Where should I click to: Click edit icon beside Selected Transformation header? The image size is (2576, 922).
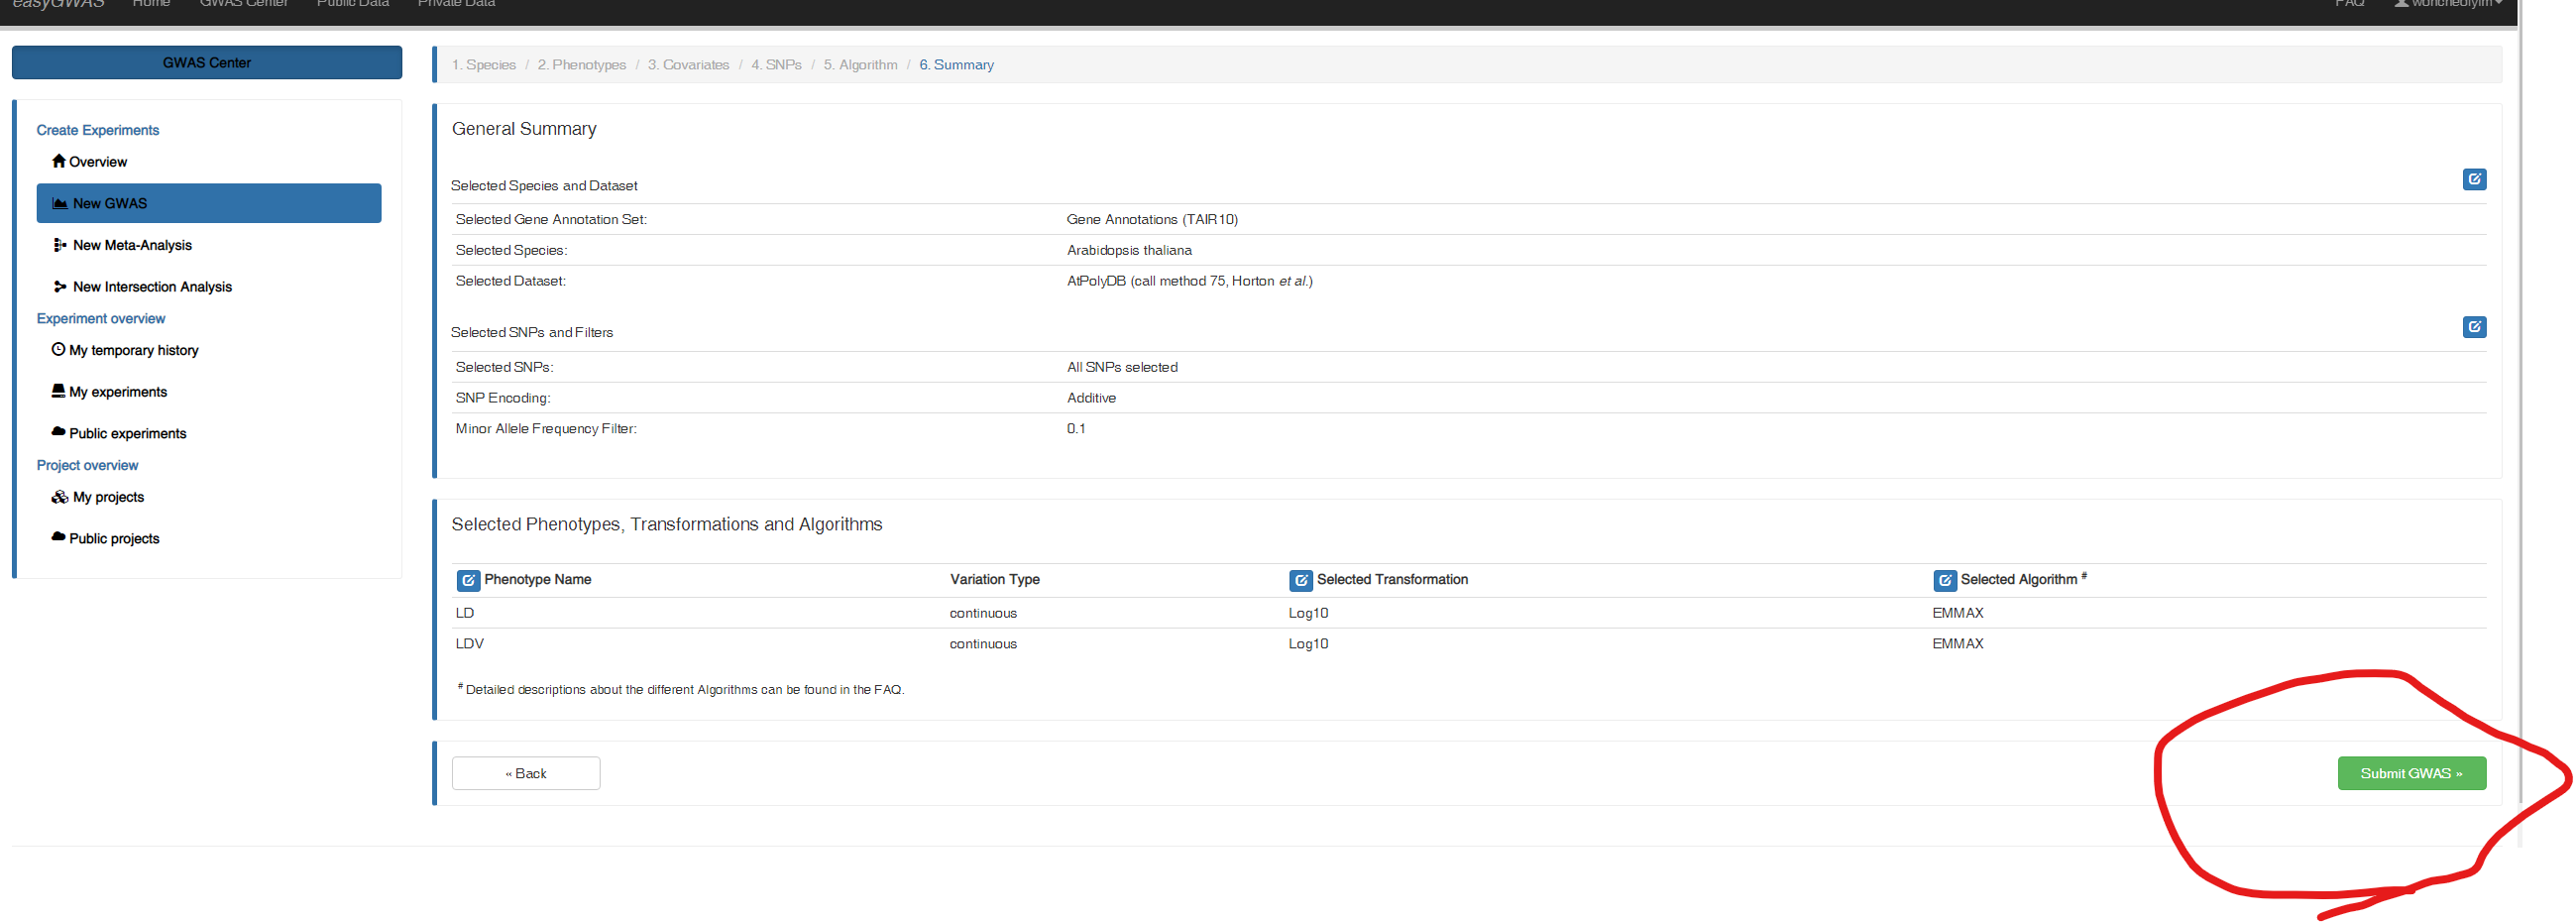pos(1300,580)
